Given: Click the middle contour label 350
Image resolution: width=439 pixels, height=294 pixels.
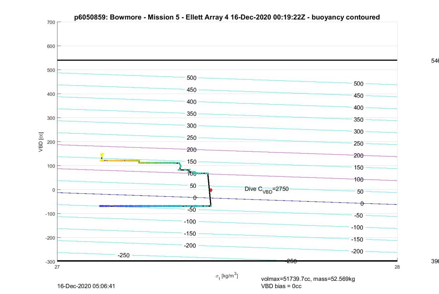Looking at the screenshot, I should tap(192, 114).
